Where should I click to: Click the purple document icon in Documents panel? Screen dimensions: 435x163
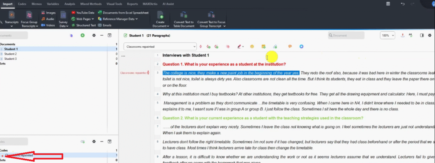[71, 36]
